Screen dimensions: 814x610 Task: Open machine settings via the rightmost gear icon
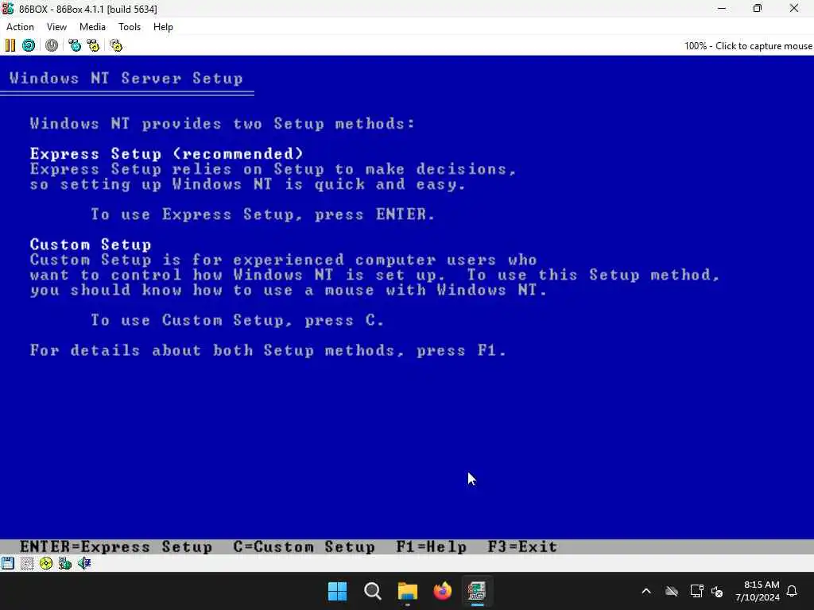(x=116, y=45)
